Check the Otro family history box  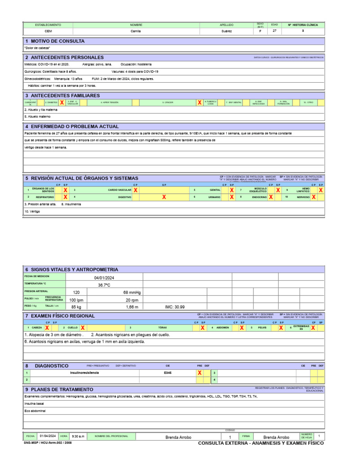[x=321, y=102]
